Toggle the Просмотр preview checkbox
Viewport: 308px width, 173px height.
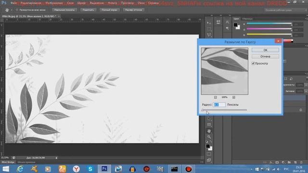253,63
